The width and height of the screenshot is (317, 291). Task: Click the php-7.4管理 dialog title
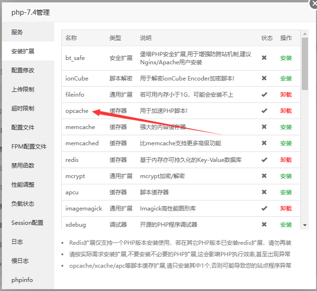click(x=30, y=12)
